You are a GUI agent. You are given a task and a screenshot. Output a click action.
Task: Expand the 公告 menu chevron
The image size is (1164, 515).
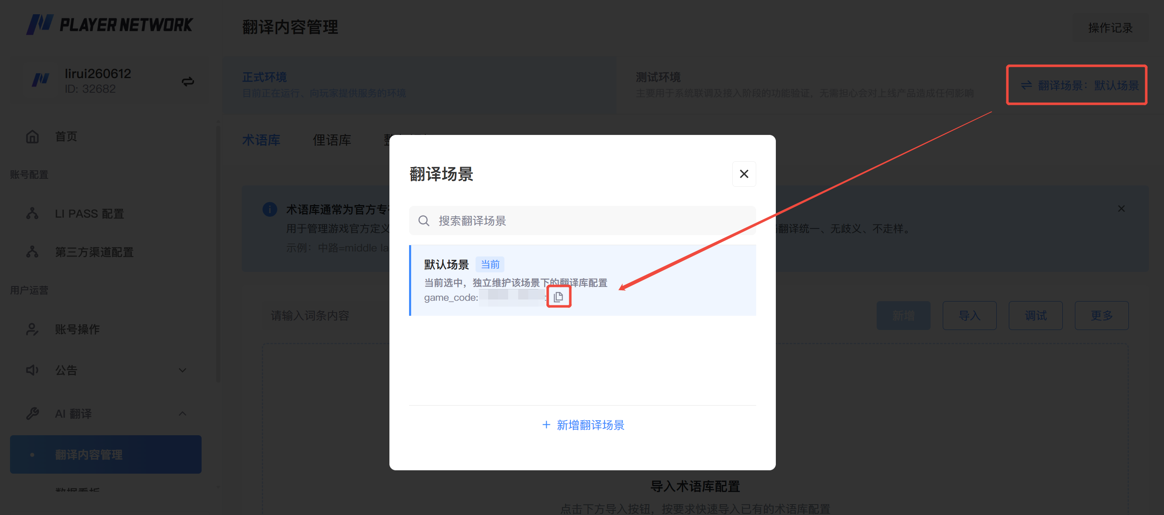point(182,370)
